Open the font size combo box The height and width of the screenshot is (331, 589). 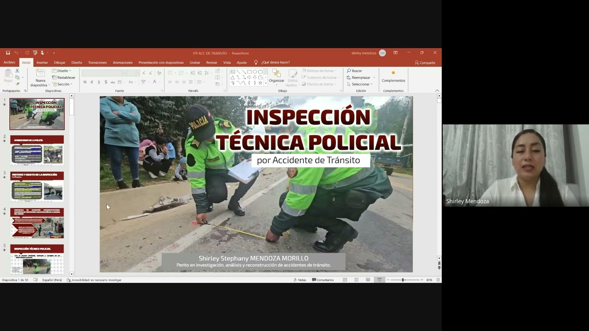(132, 73)
